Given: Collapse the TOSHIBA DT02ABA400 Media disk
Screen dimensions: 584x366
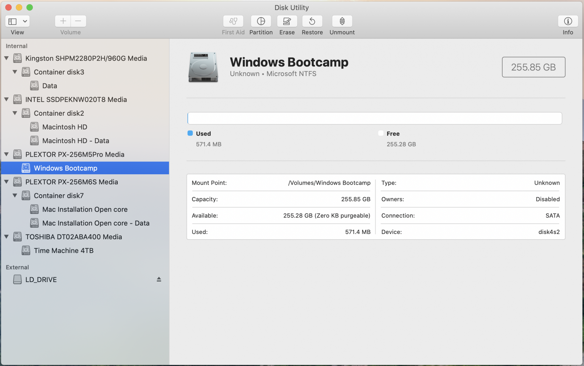Looking at the screenshot, I should pos(6,237).
